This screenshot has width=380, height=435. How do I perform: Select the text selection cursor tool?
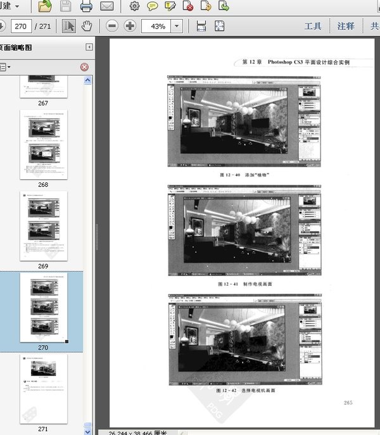[69, 26]
